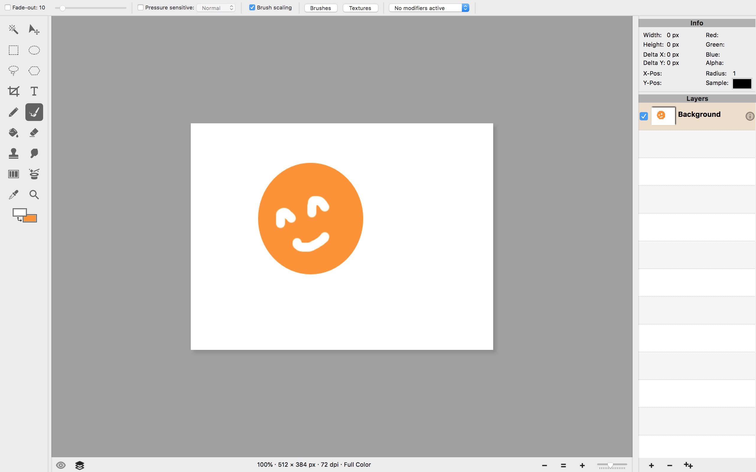Add a new layer with plus button

click(x=651, y=466)
